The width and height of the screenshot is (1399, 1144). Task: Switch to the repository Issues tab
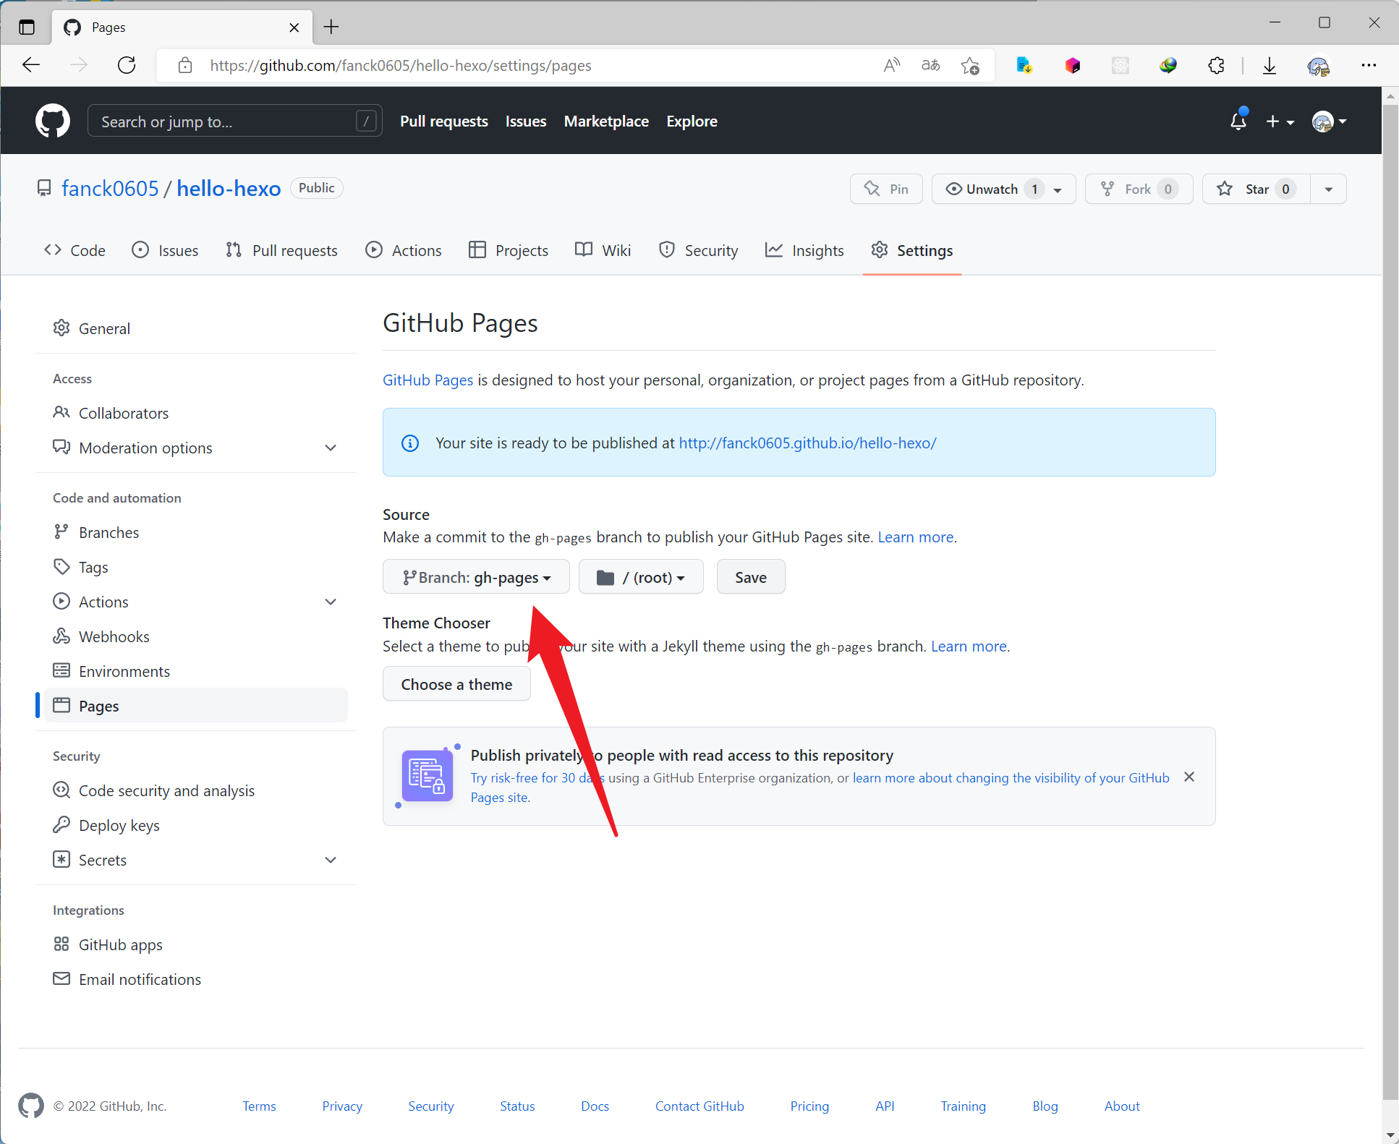click(165, 250)
